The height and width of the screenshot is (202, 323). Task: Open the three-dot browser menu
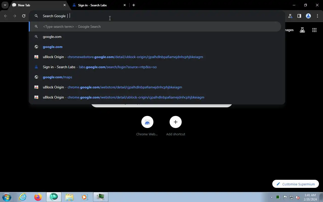(x=317, y=16)
